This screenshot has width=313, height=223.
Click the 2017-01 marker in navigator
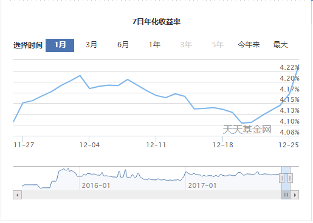[202, 185]
